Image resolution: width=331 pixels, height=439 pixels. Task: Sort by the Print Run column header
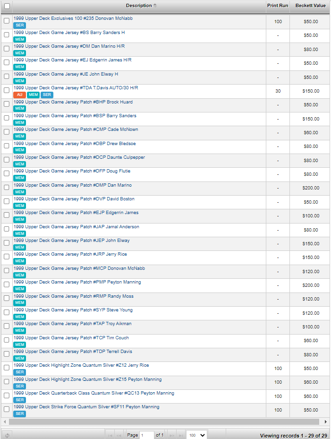278,6
